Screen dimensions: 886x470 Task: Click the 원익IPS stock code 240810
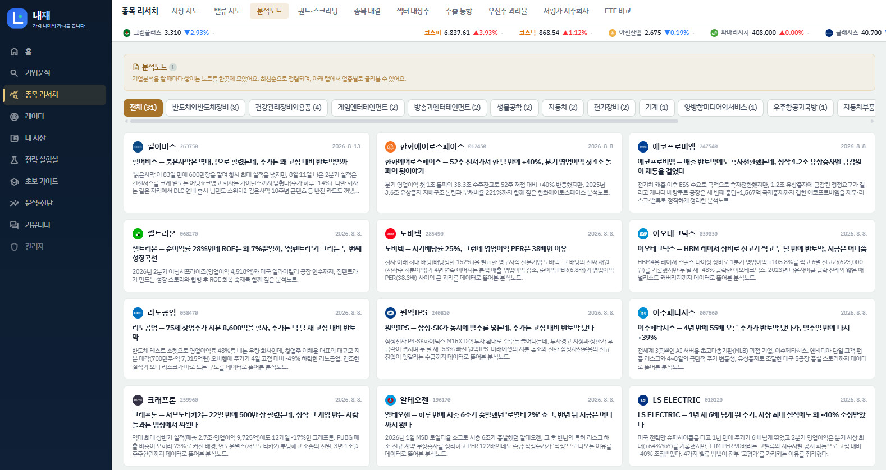(441, 313)
